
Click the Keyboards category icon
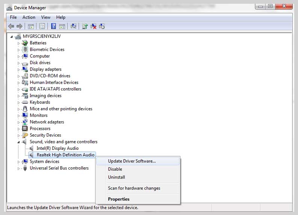pyautogui.click(x=25, y=102)
